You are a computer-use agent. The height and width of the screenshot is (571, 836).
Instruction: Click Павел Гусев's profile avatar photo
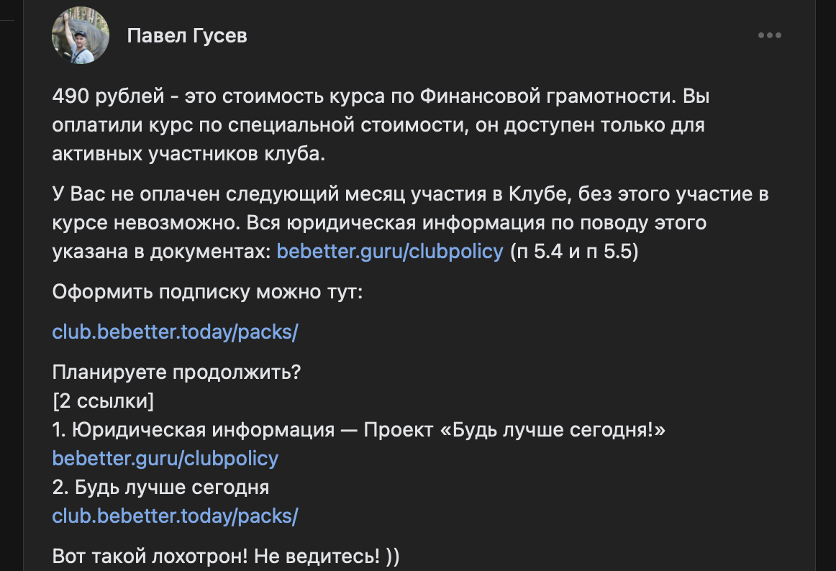coord(81,36)
